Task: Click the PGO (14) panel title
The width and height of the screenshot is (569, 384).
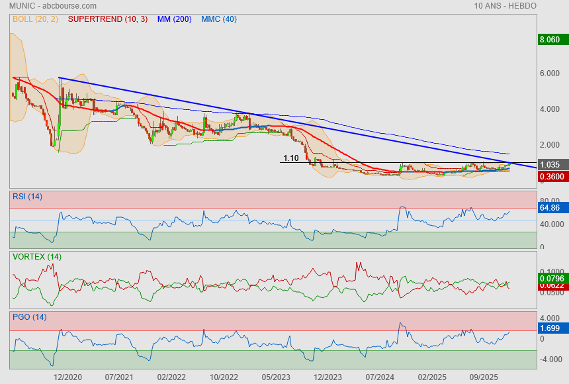Action: point(29,317)
